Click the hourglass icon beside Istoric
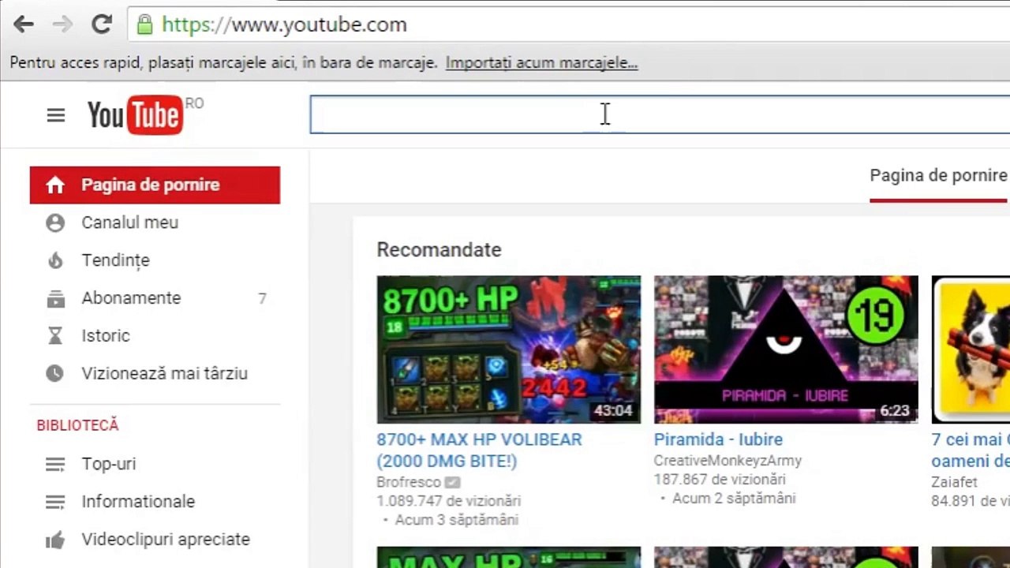 click(55, 336)
